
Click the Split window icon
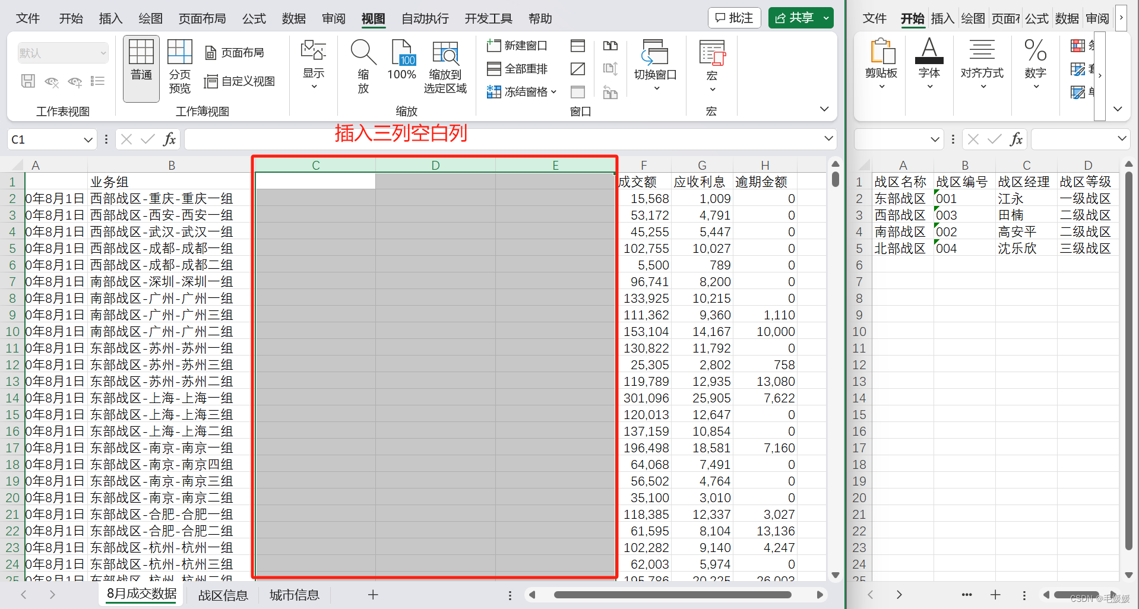[578, 46]
